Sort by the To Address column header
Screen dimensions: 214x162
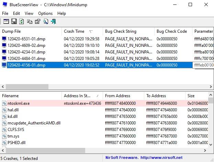pyautogui.click(x=165, y=96)
